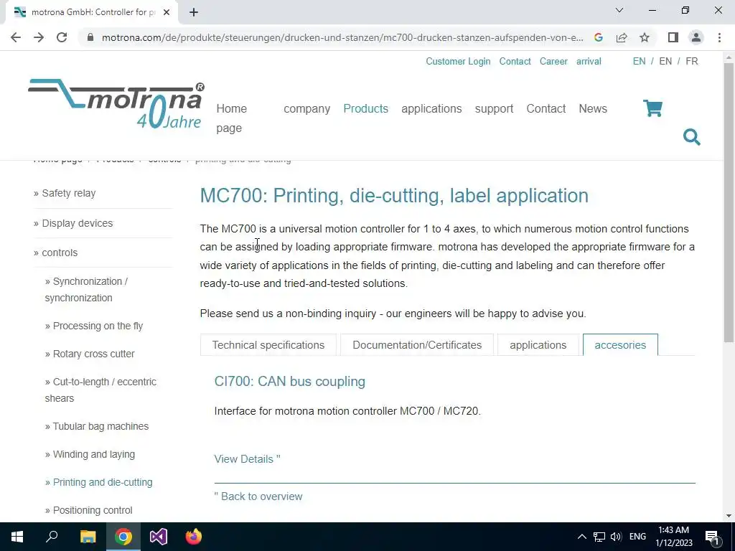Open the support menu item
The width and height of the screenshot is (735, 551).
point(494,109)
